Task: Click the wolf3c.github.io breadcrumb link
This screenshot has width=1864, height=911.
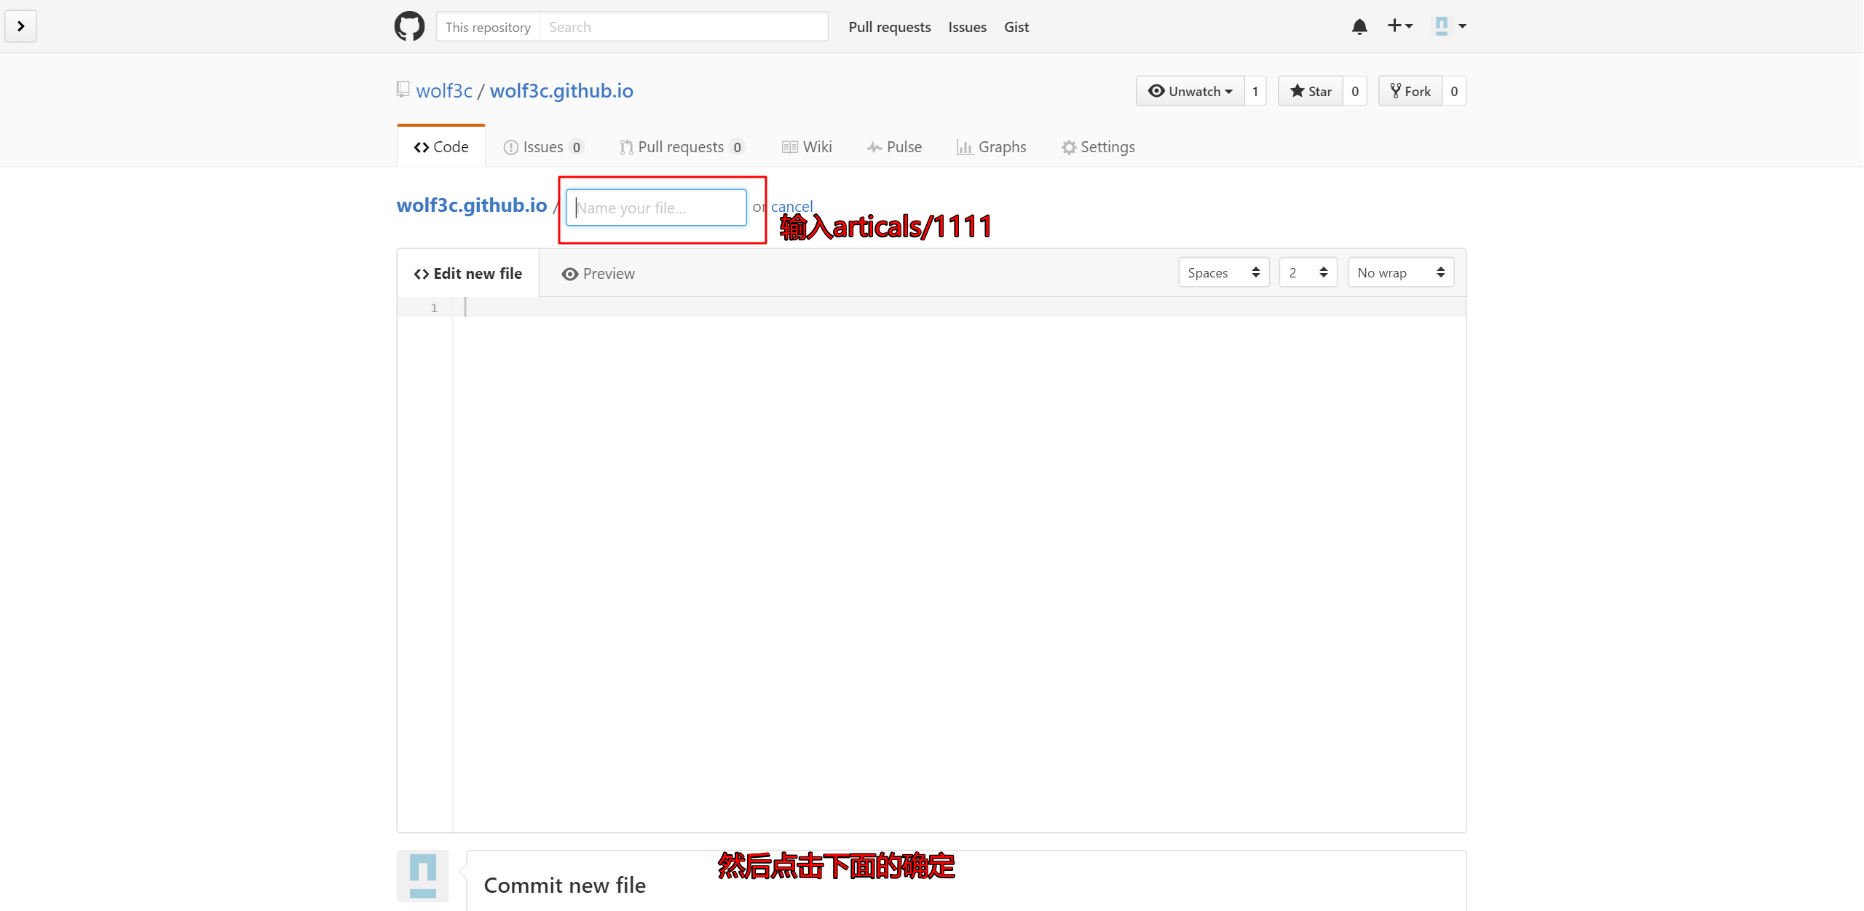Action: click(472, 205)
